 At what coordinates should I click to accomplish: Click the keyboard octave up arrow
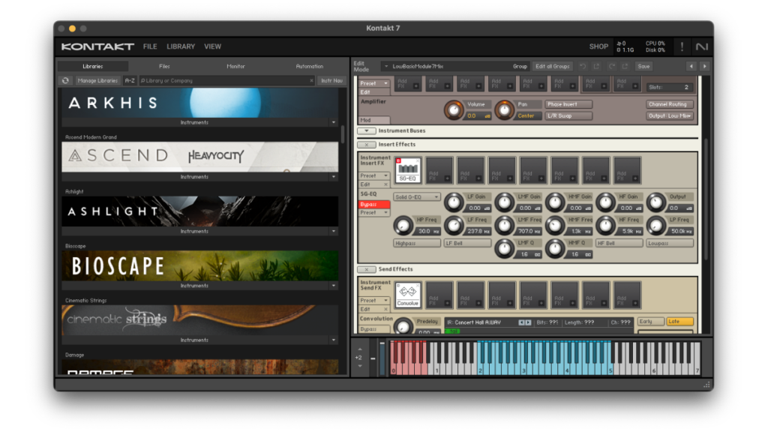(x=360, y=349)
